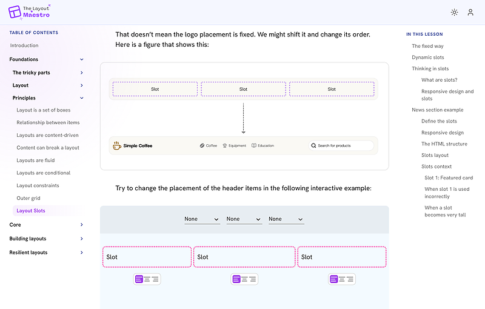This screenshot has height=309, width=485.
Task: Click the Coffee bean nav icon
Action: 202,145
